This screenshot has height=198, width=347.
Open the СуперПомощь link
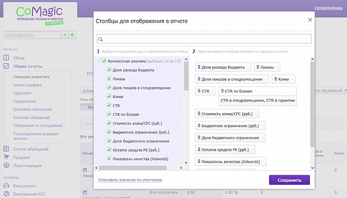pos(329,8)
